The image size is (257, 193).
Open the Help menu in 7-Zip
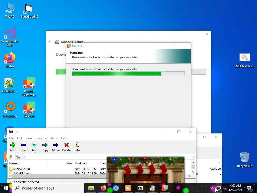(64, 138)
